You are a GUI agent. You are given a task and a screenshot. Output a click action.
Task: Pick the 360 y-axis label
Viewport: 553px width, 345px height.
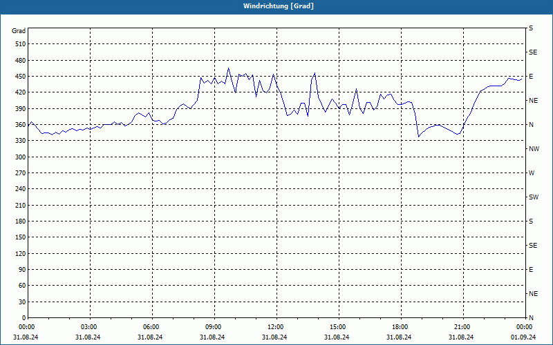(x=21, y=125)
